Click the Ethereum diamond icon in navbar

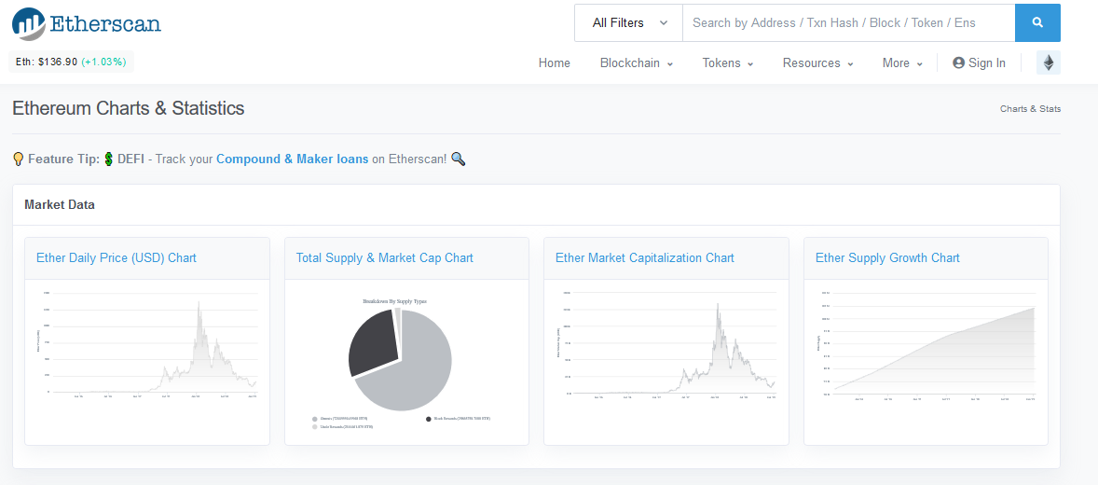[1049, 63]
